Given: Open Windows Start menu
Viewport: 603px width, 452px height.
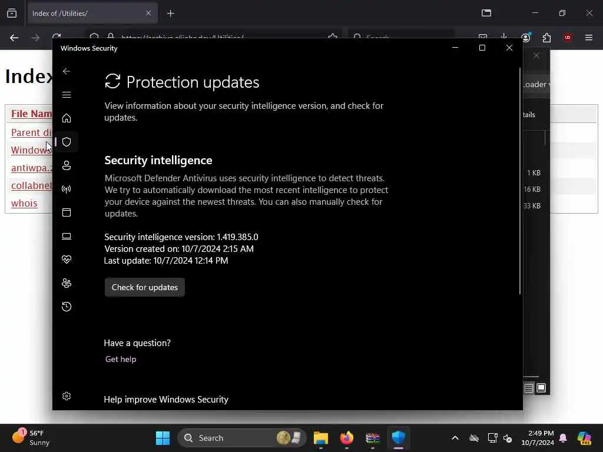Looking at the screenshot, I should (163, 438).
